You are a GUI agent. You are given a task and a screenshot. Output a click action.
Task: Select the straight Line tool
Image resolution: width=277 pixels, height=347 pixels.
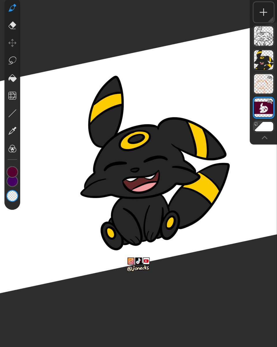click(12, 113)
